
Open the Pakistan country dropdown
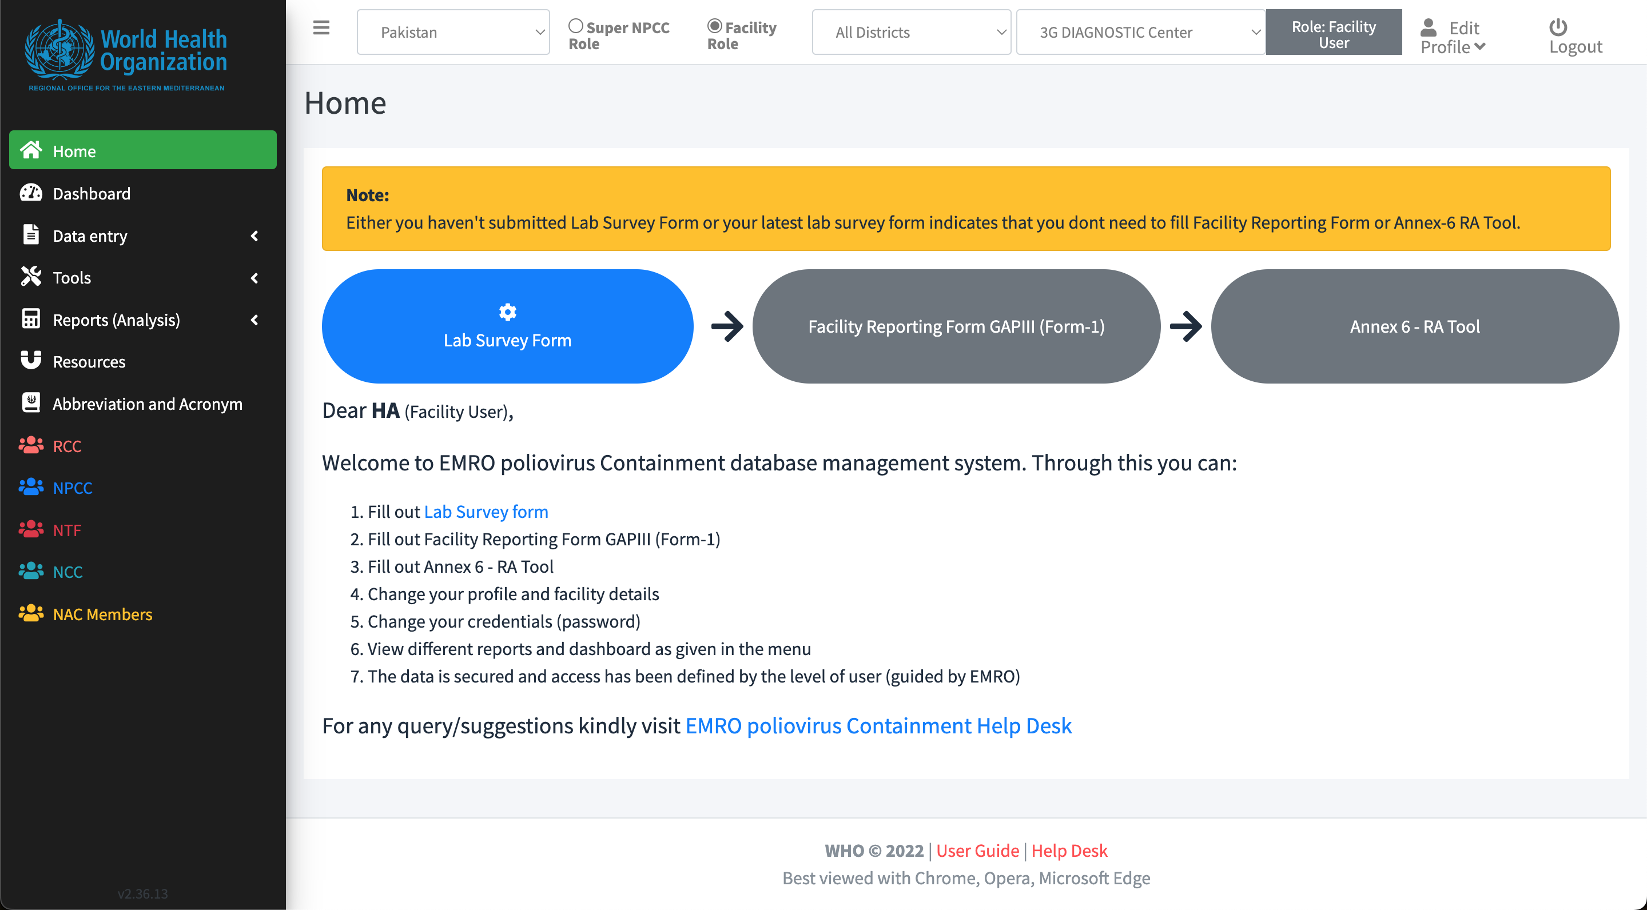point(453,32)
